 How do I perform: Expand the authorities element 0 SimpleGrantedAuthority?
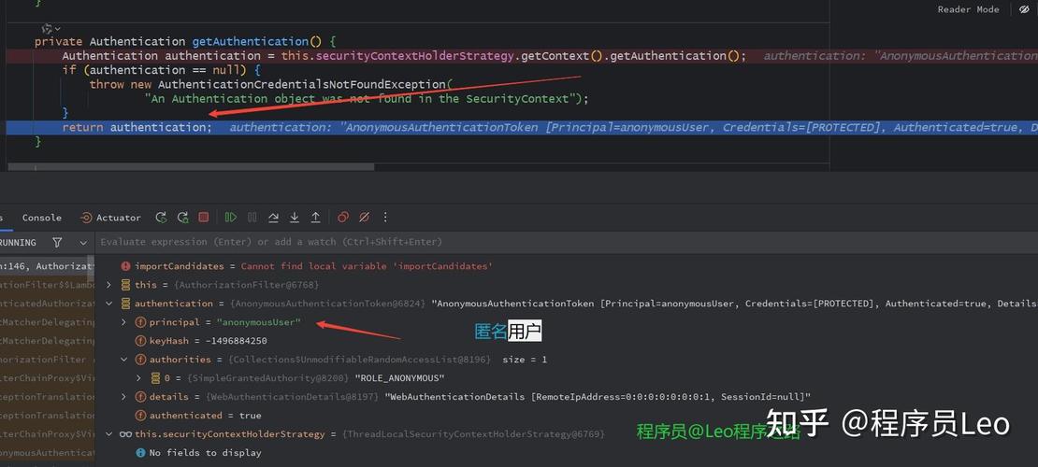tap(138, 378)
